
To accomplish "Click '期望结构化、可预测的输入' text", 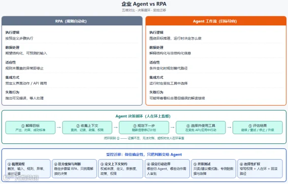I will tap(26, 53).
